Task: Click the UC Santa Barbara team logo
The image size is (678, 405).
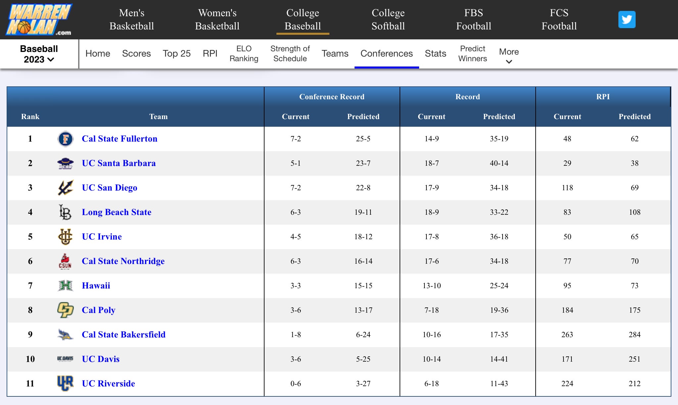Action: (x=65, y=163)
